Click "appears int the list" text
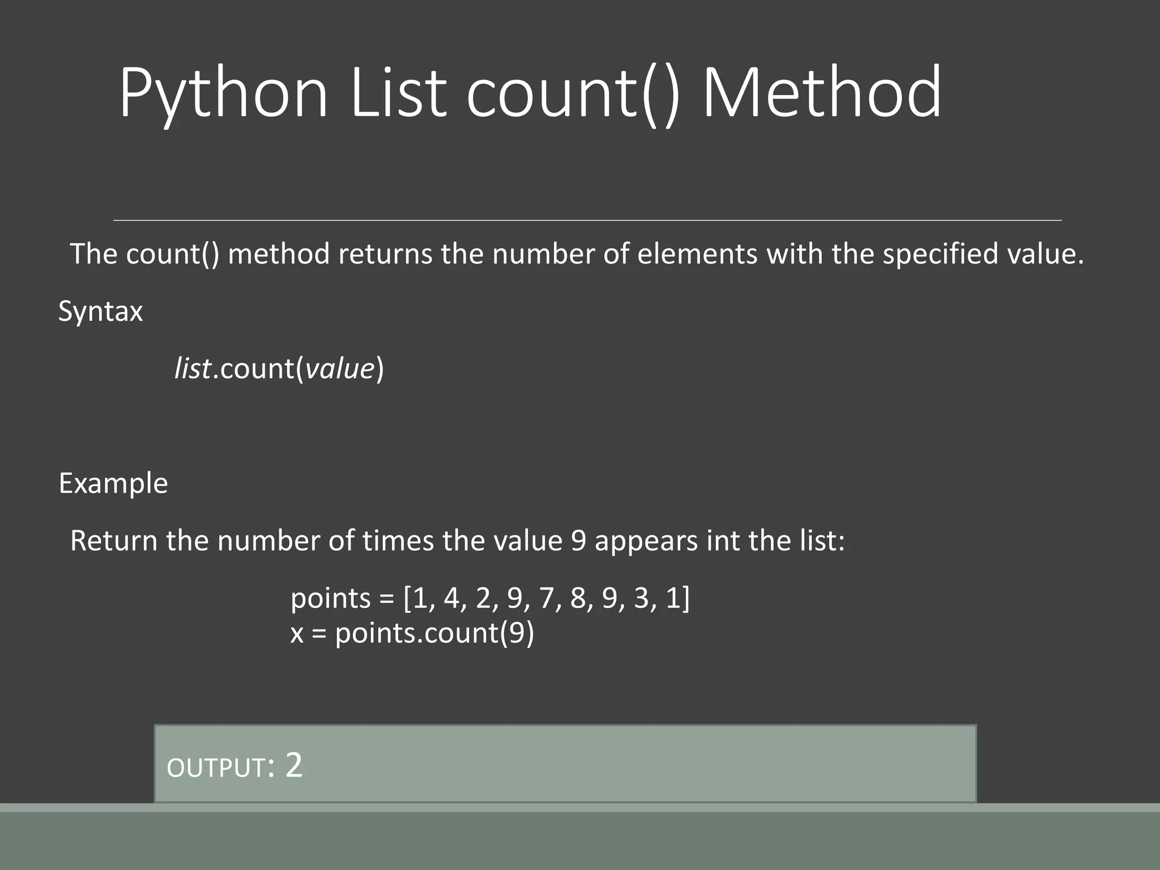 coord(719,540)
